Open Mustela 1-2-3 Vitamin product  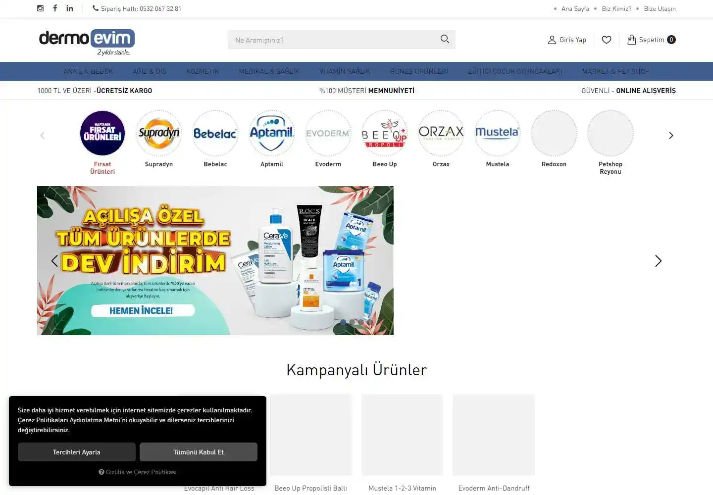click(x=402, y=443)
